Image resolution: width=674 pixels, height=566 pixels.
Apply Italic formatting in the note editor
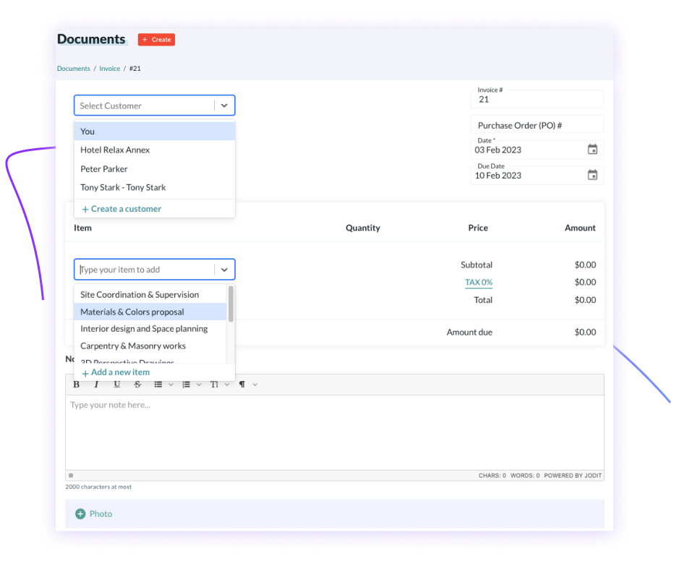click(x=96, y=384)
